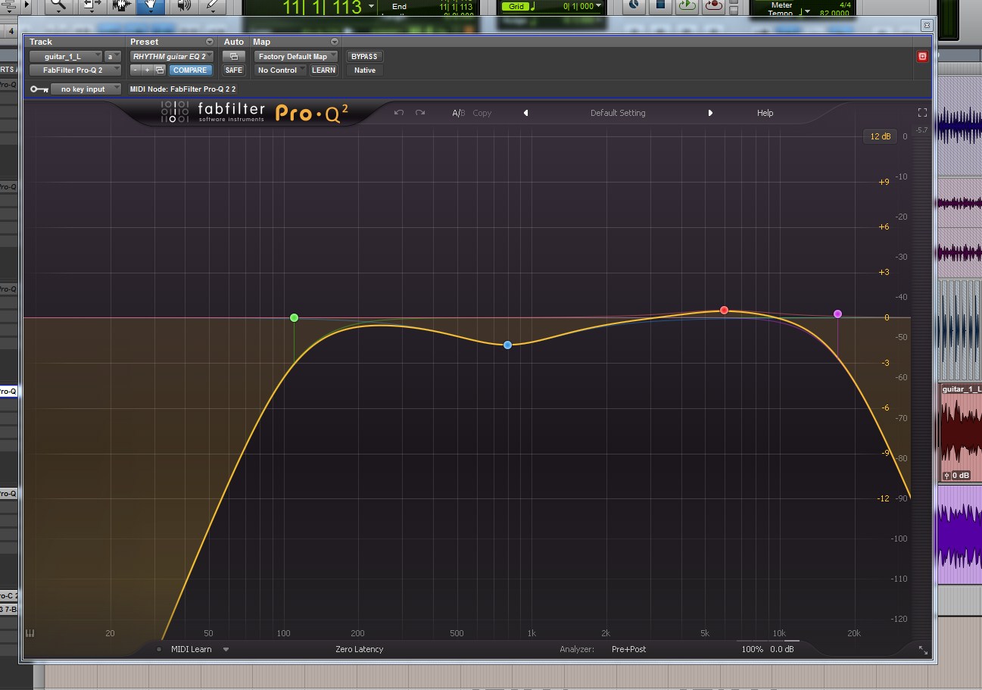Screen dimensions: 982x690
Task: Open the FabFilter Pro-Q 2 plugin selector
Action: (x=75, y=70)
